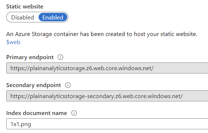208x133 pixels.
Task: Click into the Index document name field
Action: coord(107,124)
